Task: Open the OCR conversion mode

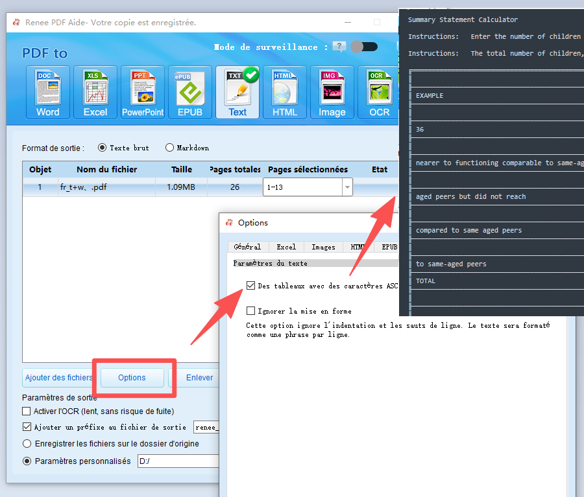Action: pos(379,91)
